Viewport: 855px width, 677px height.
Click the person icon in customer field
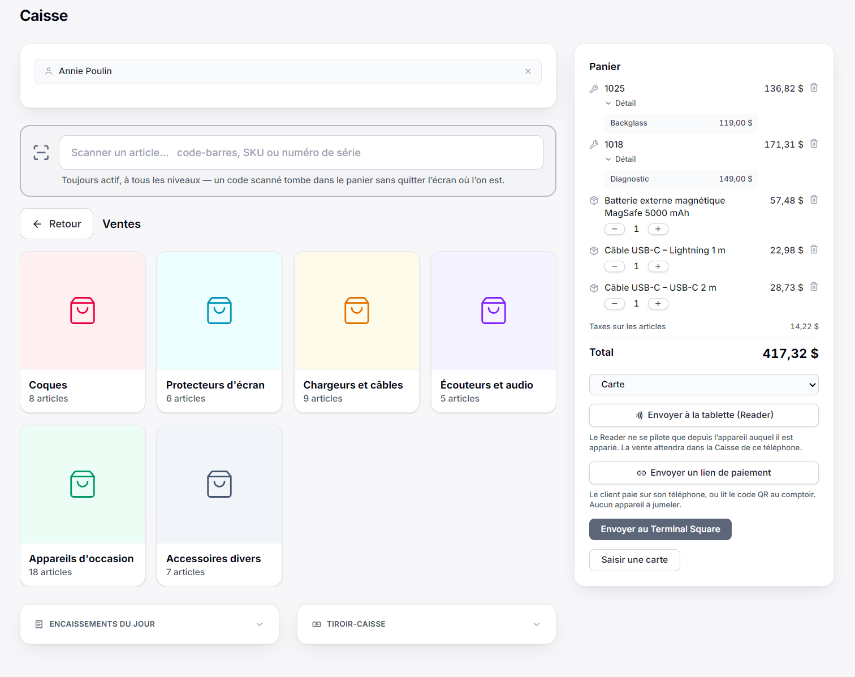pos(49,71)
